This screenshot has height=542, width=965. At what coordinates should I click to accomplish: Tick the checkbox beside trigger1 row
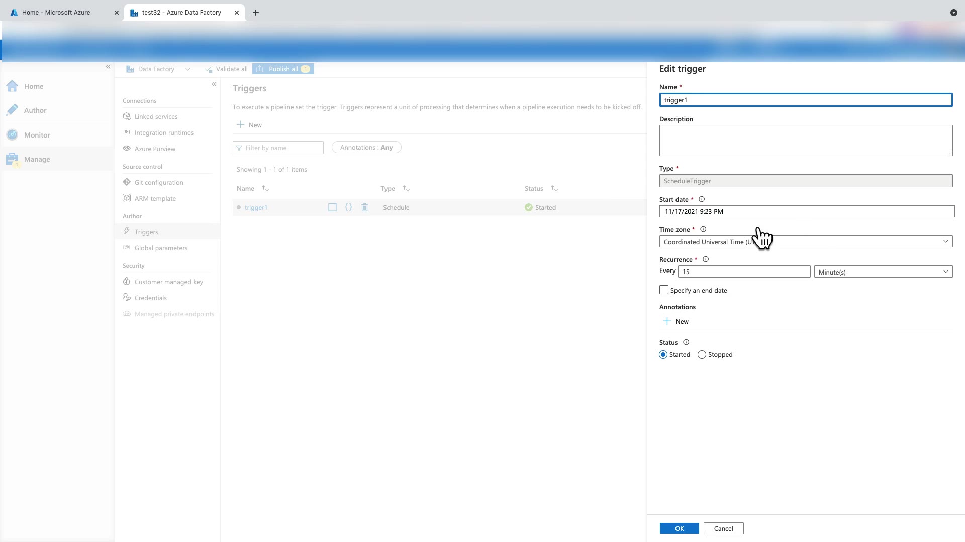(x=332, y=207)
